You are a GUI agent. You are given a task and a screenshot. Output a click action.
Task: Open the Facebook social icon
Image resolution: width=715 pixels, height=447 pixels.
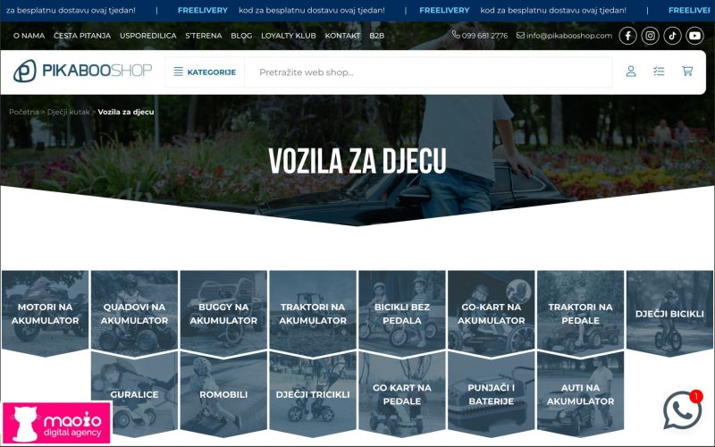(628, 36)
